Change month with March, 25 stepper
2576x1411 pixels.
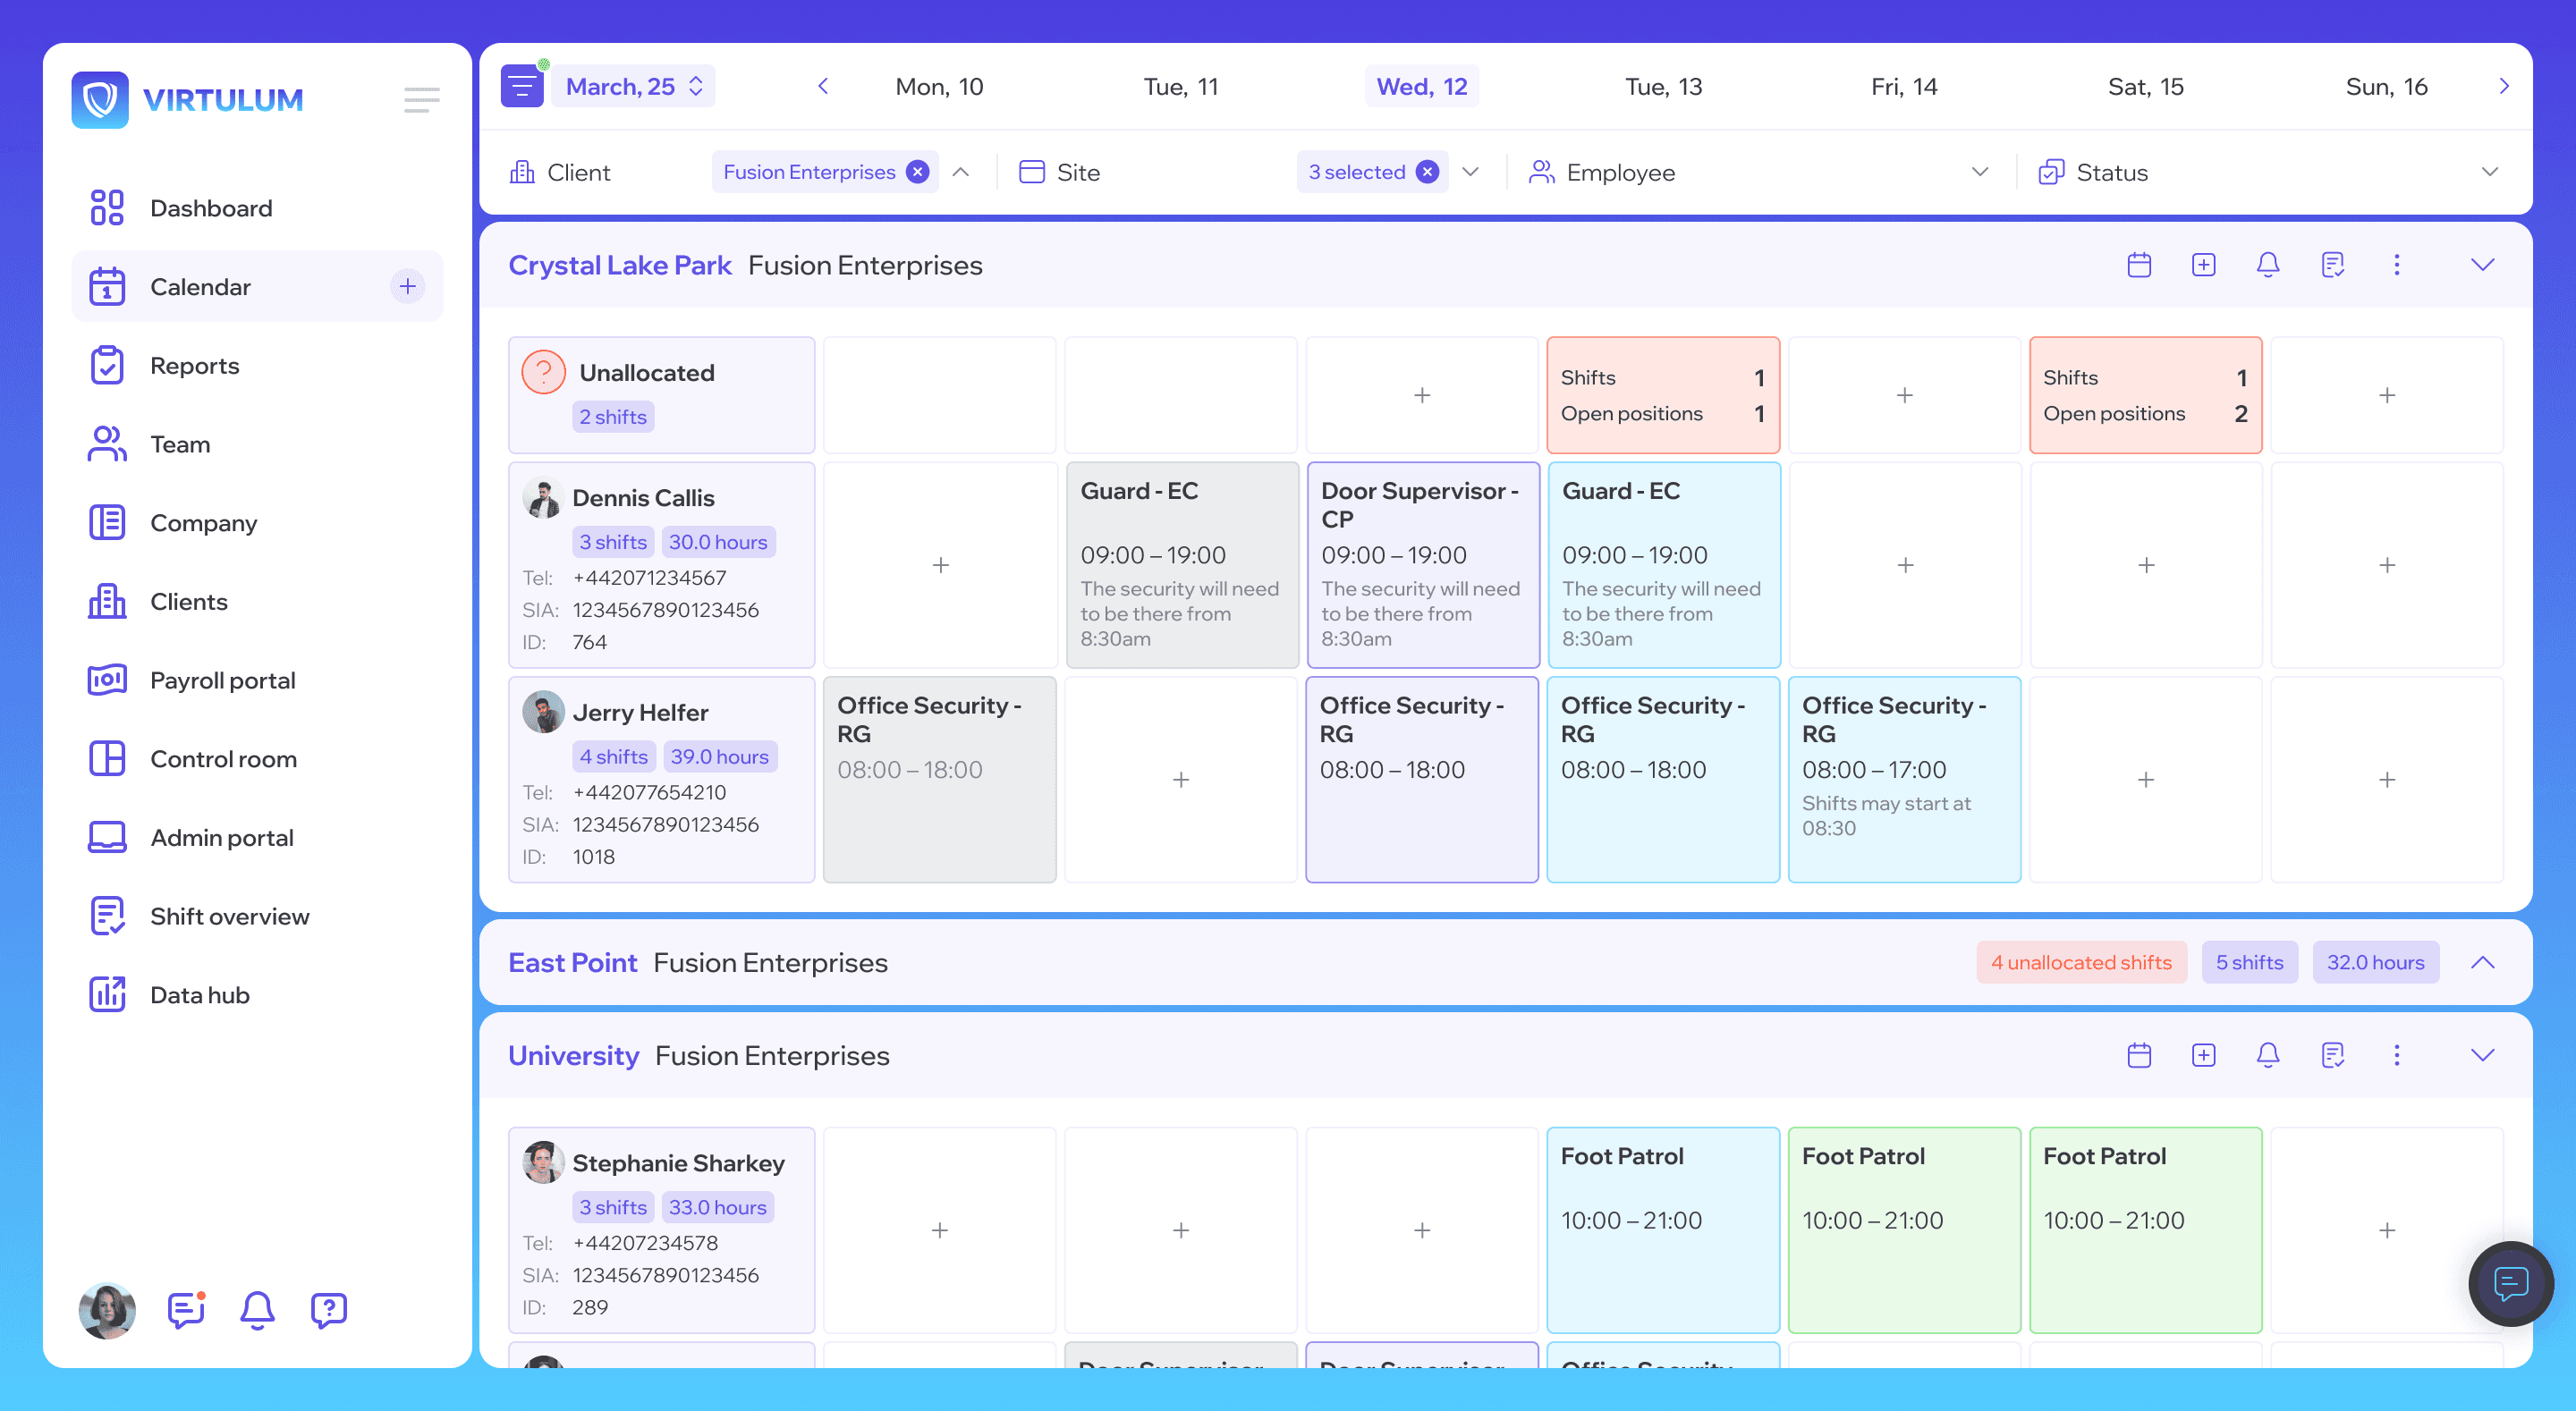point(696,87)
